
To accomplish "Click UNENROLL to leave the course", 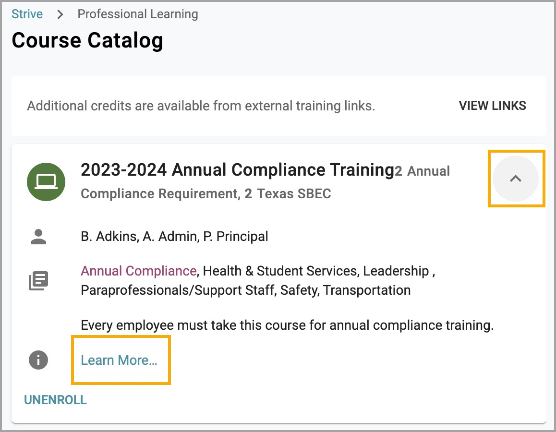I will point(56,400).
